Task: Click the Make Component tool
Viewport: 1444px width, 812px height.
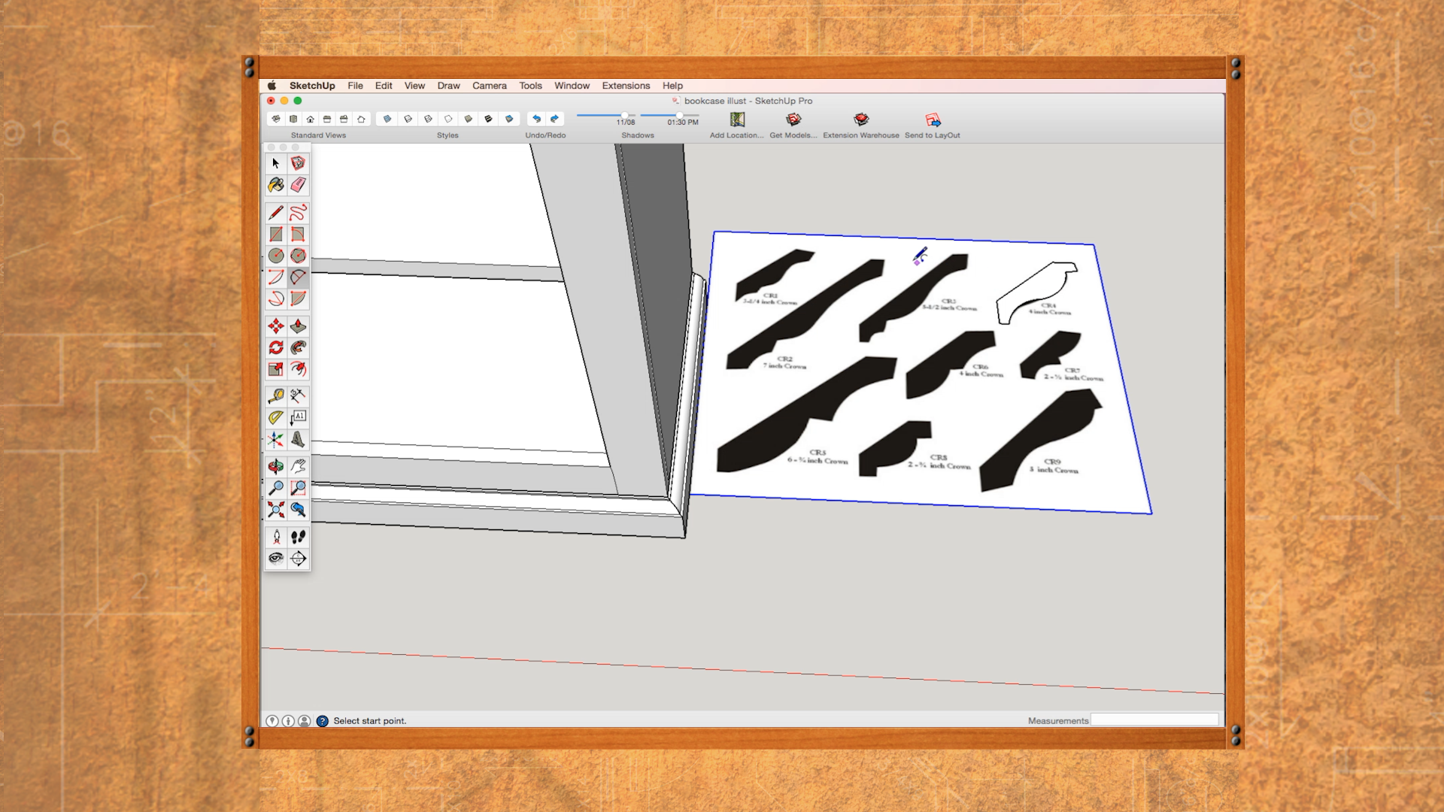Action: (298, 163)
